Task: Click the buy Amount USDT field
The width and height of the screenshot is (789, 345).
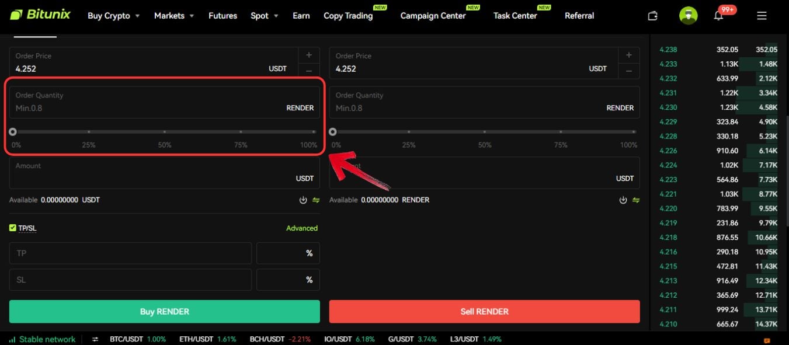Action: [x=165, y=173]
